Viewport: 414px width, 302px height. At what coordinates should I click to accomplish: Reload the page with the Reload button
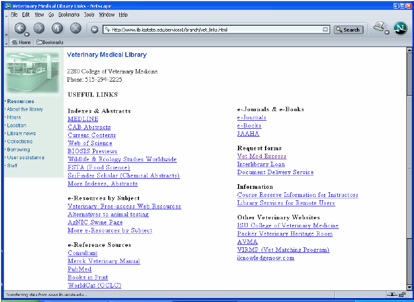click(x=57, y=28)
